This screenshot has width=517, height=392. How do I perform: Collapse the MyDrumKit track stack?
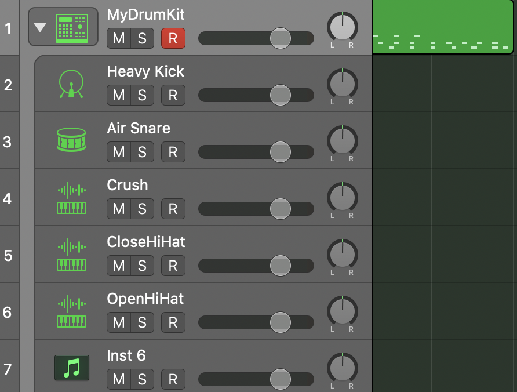click(x=40, y=27)
